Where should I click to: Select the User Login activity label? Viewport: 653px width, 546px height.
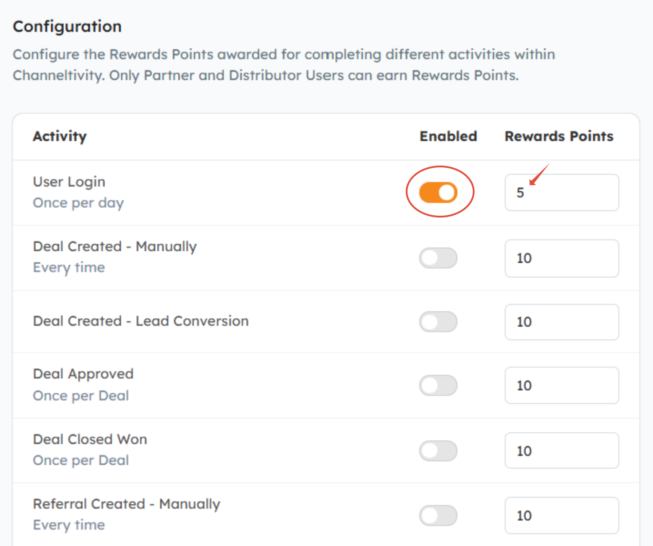(x=69, y=182)
